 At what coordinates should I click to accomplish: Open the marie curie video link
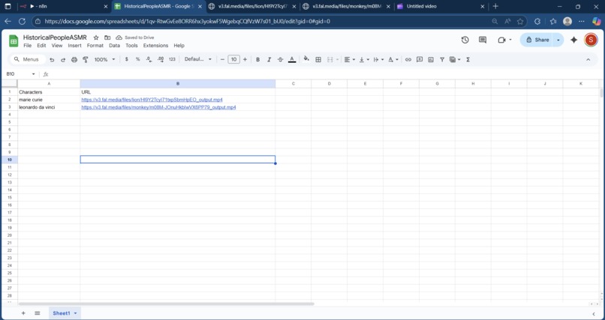coord(152,100)
